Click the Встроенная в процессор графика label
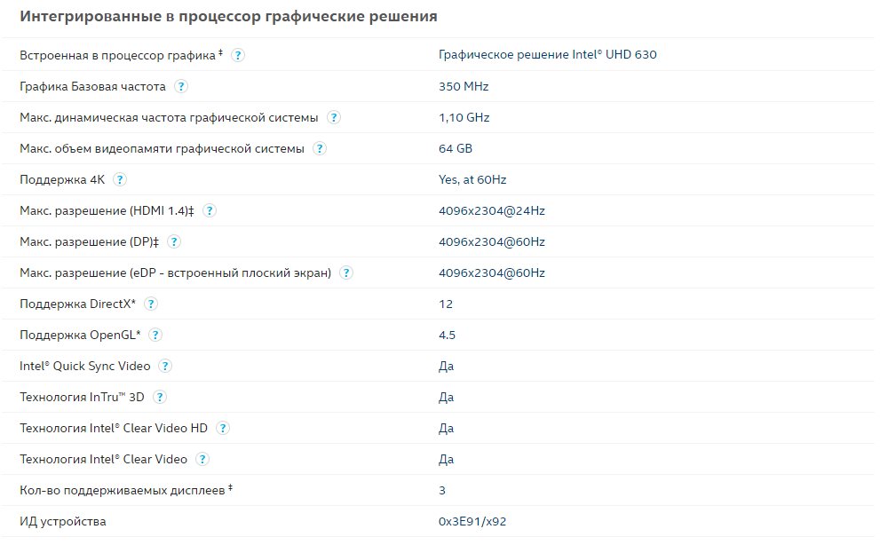 118,55
